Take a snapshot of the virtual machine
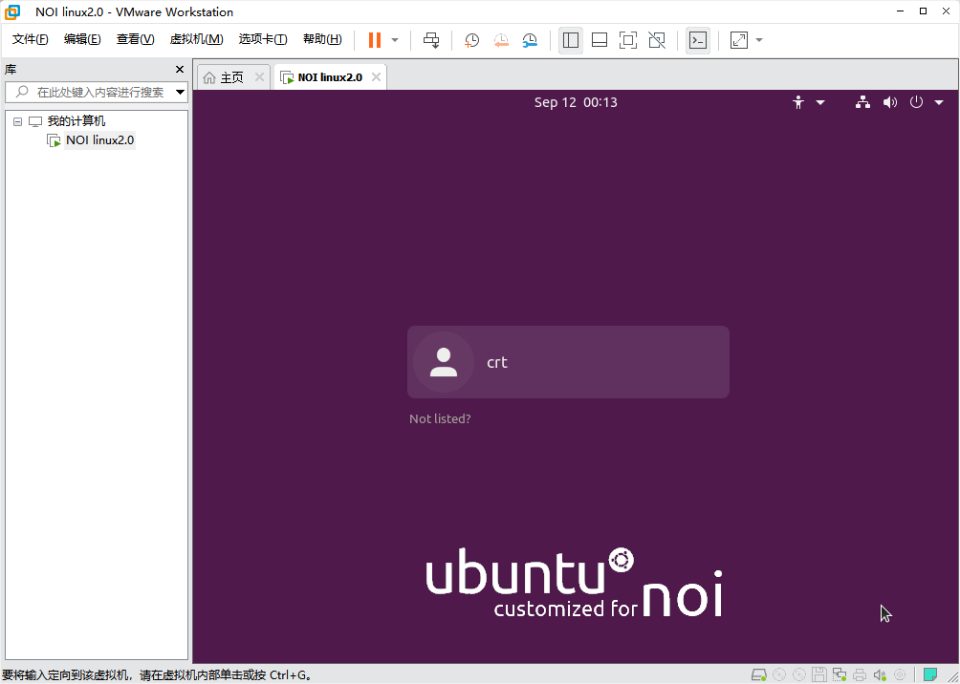This screenshot has width=960, height=684. coord(471,40)
